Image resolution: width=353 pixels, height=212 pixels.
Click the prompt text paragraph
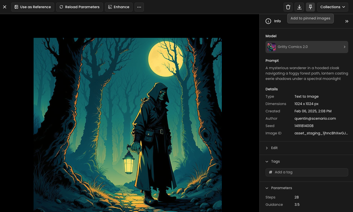[x=307, y=73]
